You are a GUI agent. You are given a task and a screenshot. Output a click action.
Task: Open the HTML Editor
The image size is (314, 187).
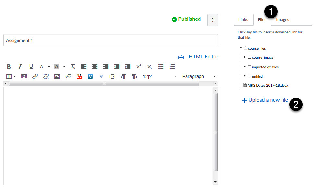pyautogui.click(x=203, y=56)
